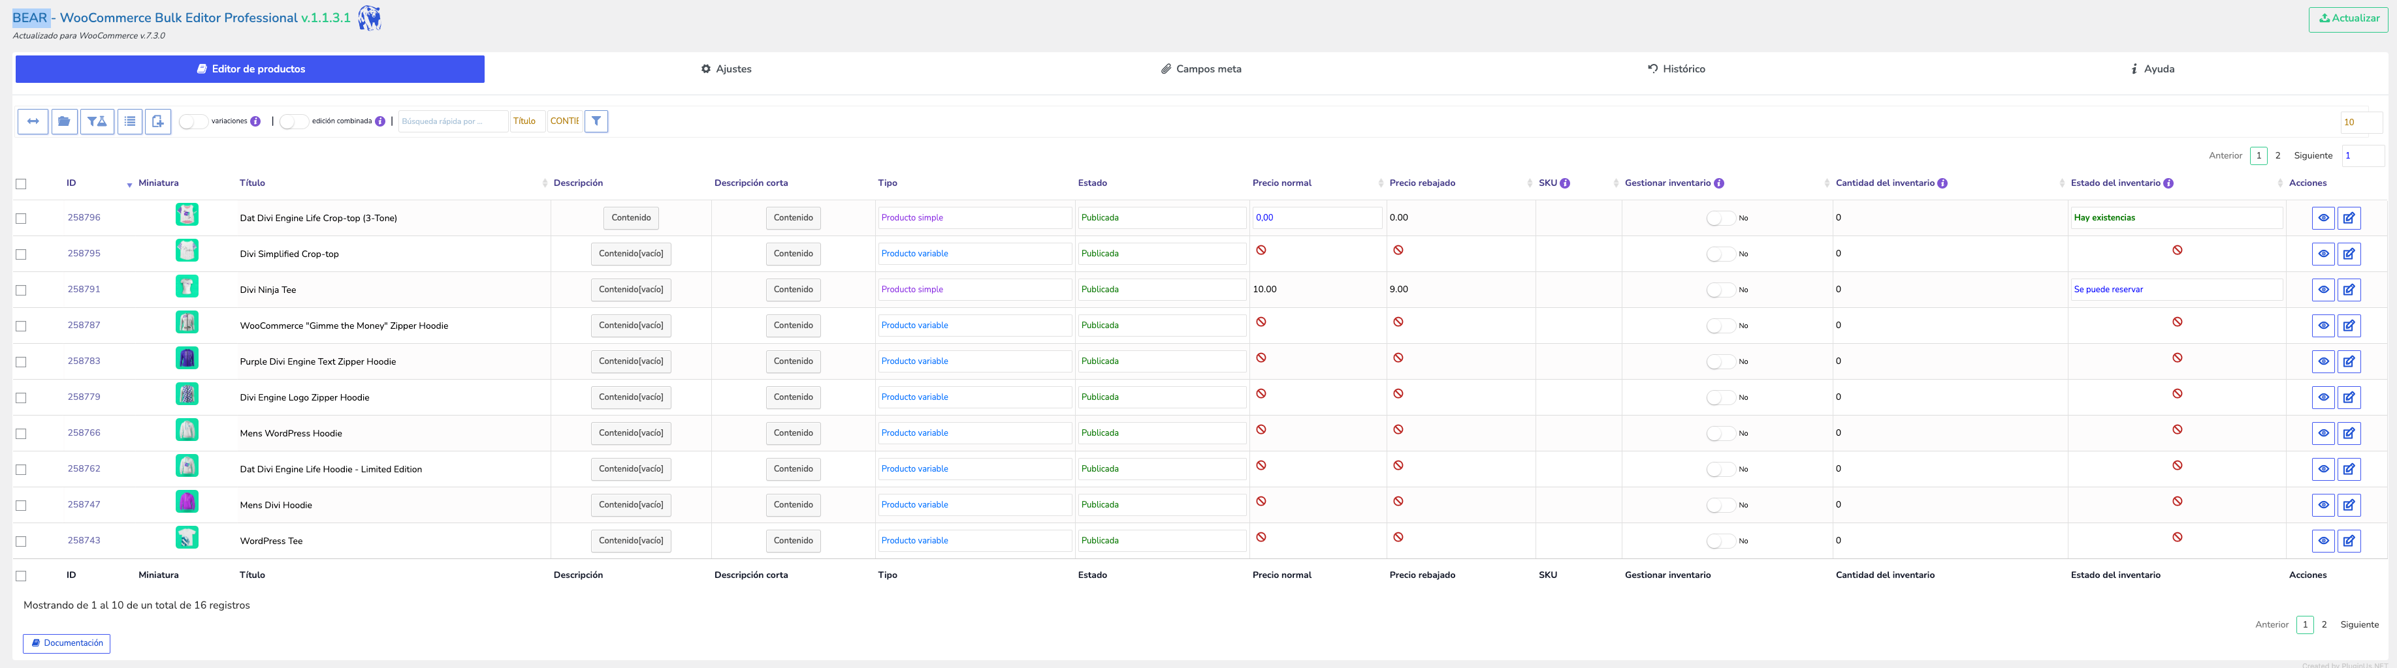This screenshot has width=2397, height=668.
Task: Click Siguiente in bottom pagination
Action: [2360, 625]
